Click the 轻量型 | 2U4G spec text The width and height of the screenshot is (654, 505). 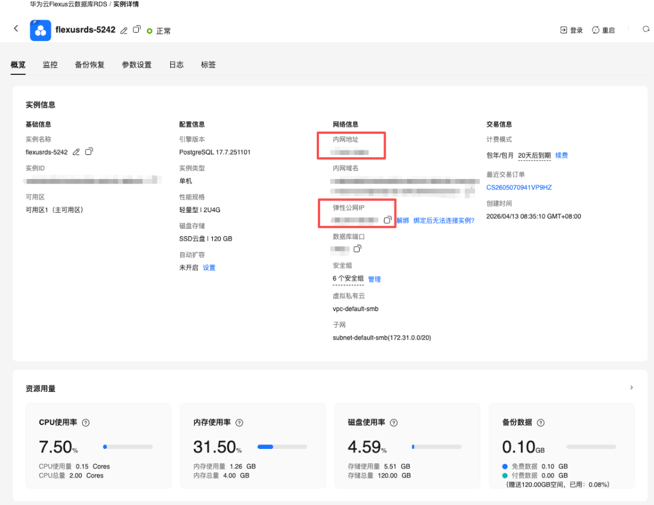coord(200,210)
